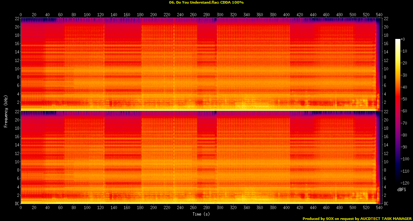Click the "Frequency (kHz)" axis label
The height and width of the screenshot is (221, 413).
point(5,111)
